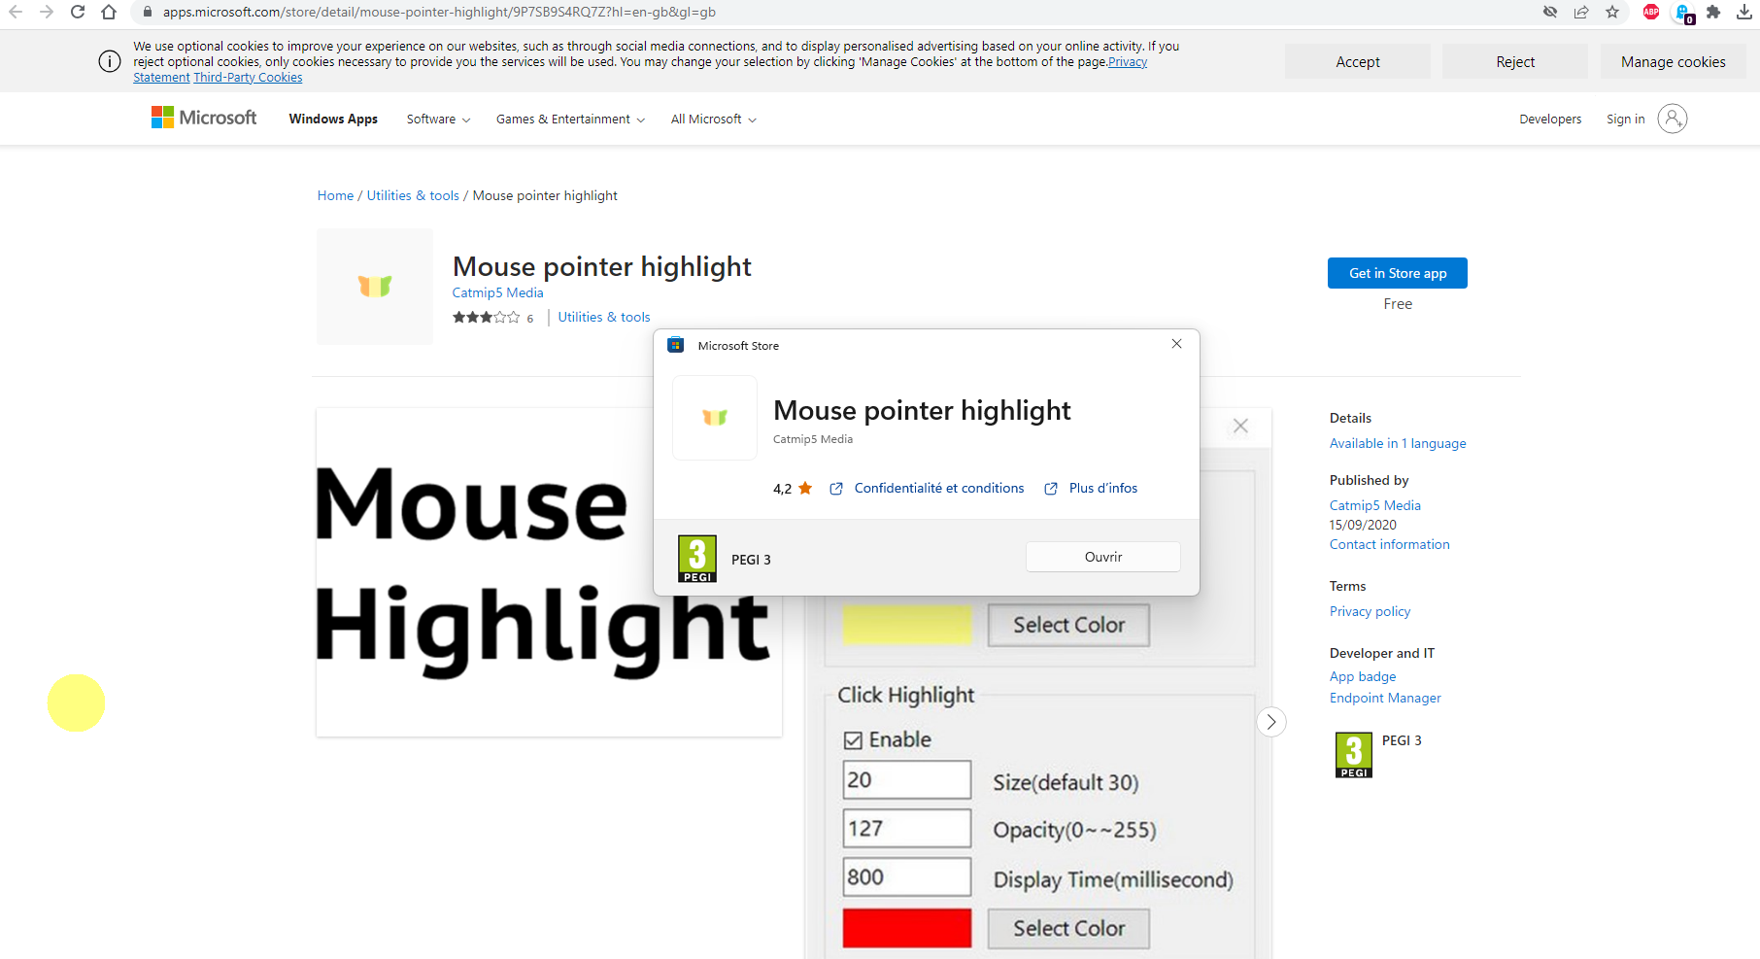Click the app icon beside the page title
Viewport: 1760px width, 959px height.
tap(375, 286)
